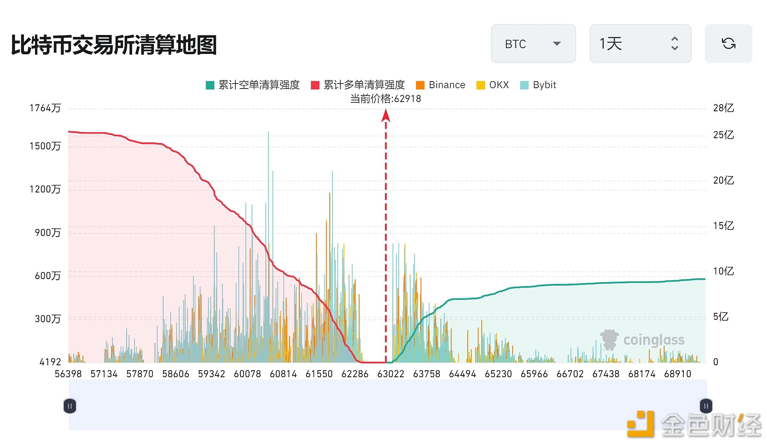The width and height of the screenshot is (767, 443).
Task: Grab the left zoom slider handle
Action: tap(70, 406)
